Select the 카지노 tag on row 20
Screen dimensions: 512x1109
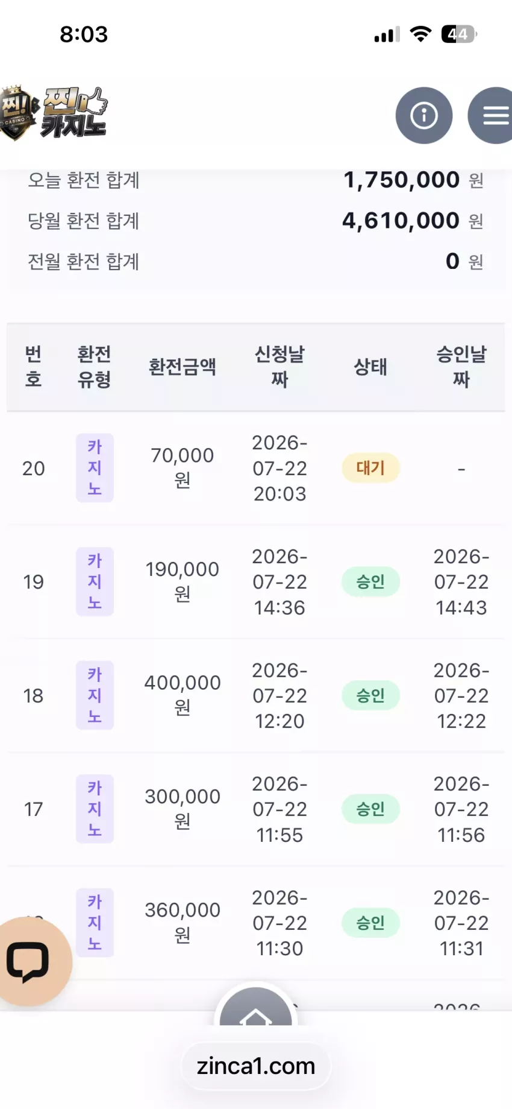[95, 468]
